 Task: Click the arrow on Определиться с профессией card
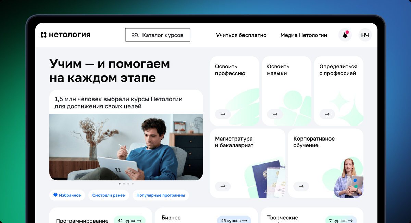click(x=327, y=114)
